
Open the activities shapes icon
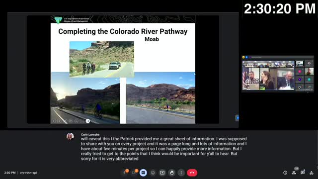(312, 173)
